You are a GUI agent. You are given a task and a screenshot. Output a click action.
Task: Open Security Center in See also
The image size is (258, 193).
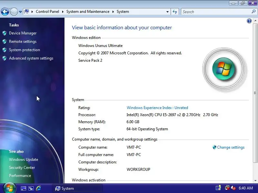click(x=22, y=168)
